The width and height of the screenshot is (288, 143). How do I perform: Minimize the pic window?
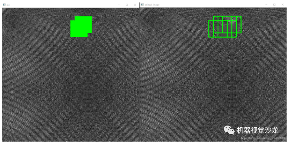119,5
